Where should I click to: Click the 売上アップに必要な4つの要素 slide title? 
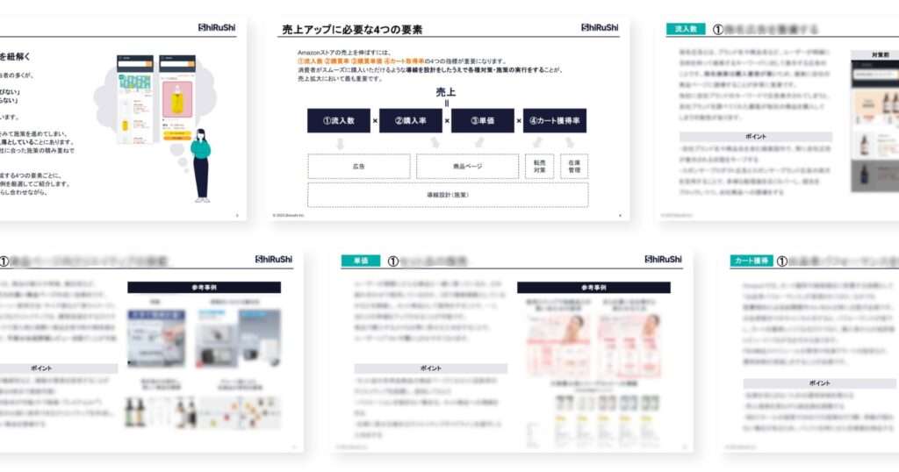coord(352,30)
